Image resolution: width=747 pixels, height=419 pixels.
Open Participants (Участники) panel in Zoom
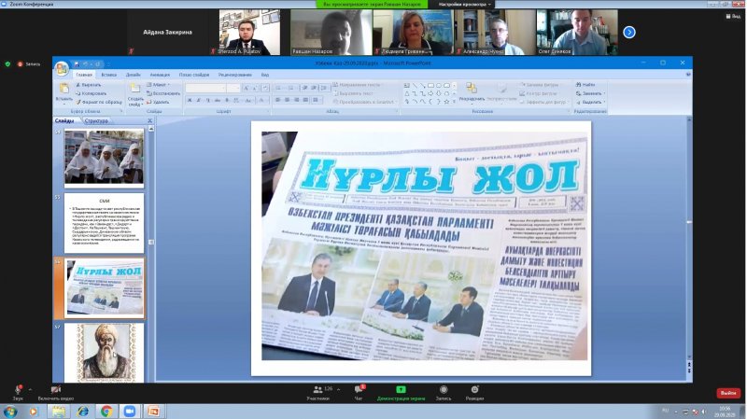(317, 392)
